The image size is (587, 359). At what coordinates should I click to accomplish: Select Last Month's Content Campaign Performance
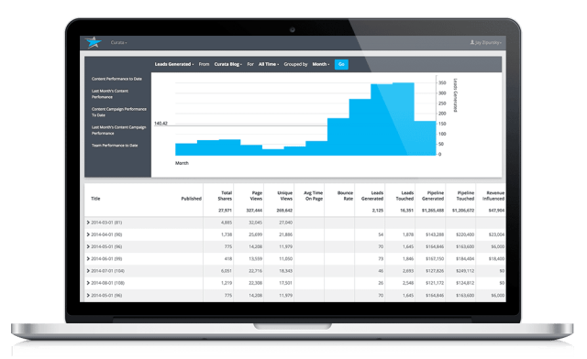pyautogui.click(x=118, y=130)
